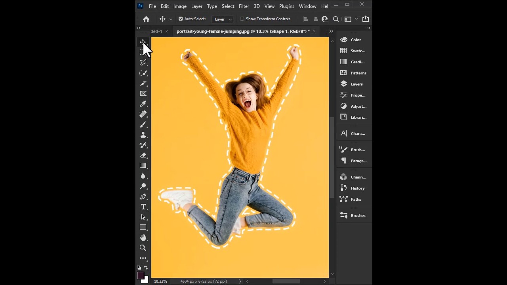Viewport: 507px width, 285px height.
Task: Swap foreground and background colors
Action: point(146,268)
